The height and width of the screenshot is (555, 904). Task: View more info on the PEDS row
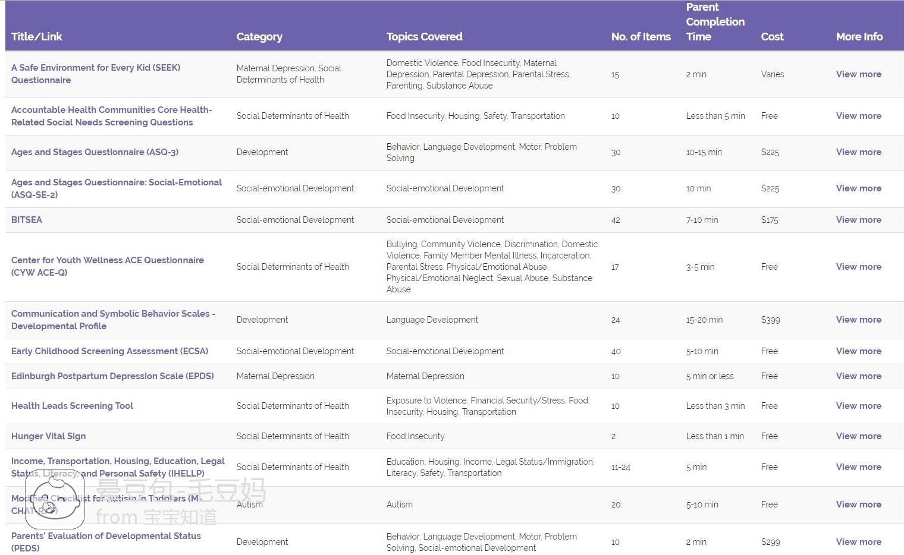(858, 542)
